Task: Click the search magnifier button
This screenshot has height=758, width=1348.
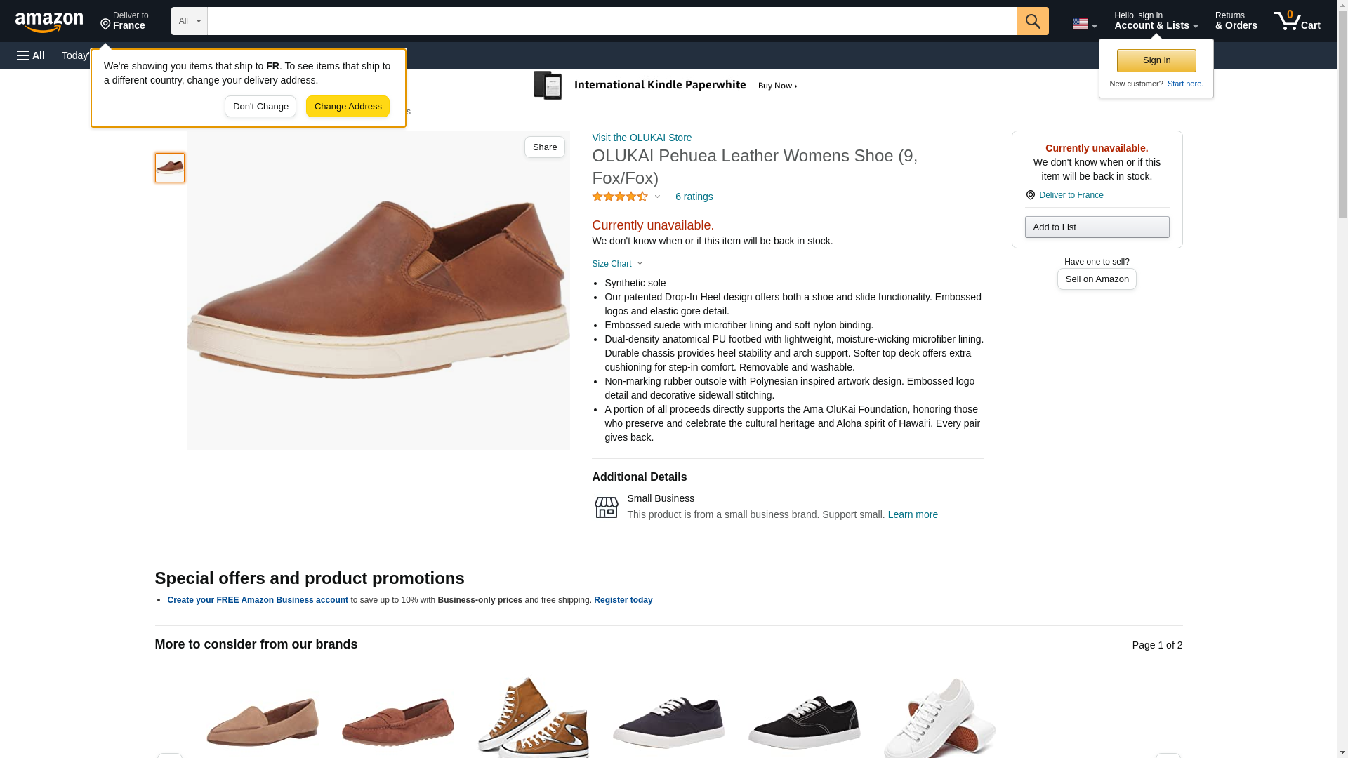Action: [x=1032, y=21]
